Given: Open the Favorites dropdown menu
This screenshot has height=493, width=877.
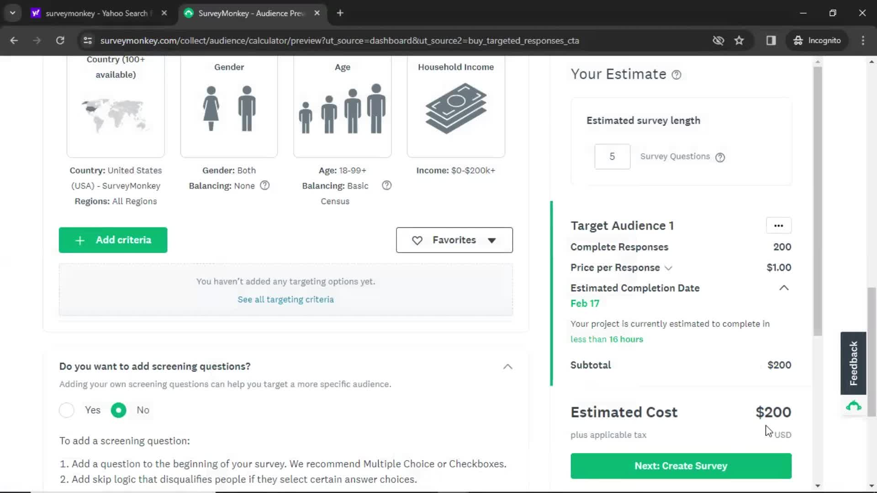Looking at the screenshot, I should pyautogui.click(x=455, y=240).
